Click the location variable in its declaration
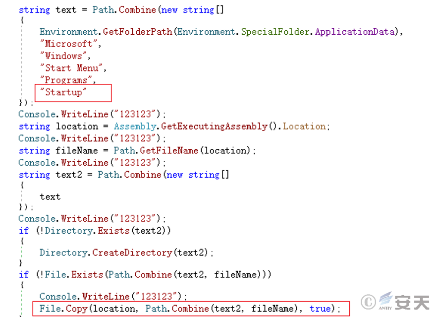436x319 pixels. [77, 127]
